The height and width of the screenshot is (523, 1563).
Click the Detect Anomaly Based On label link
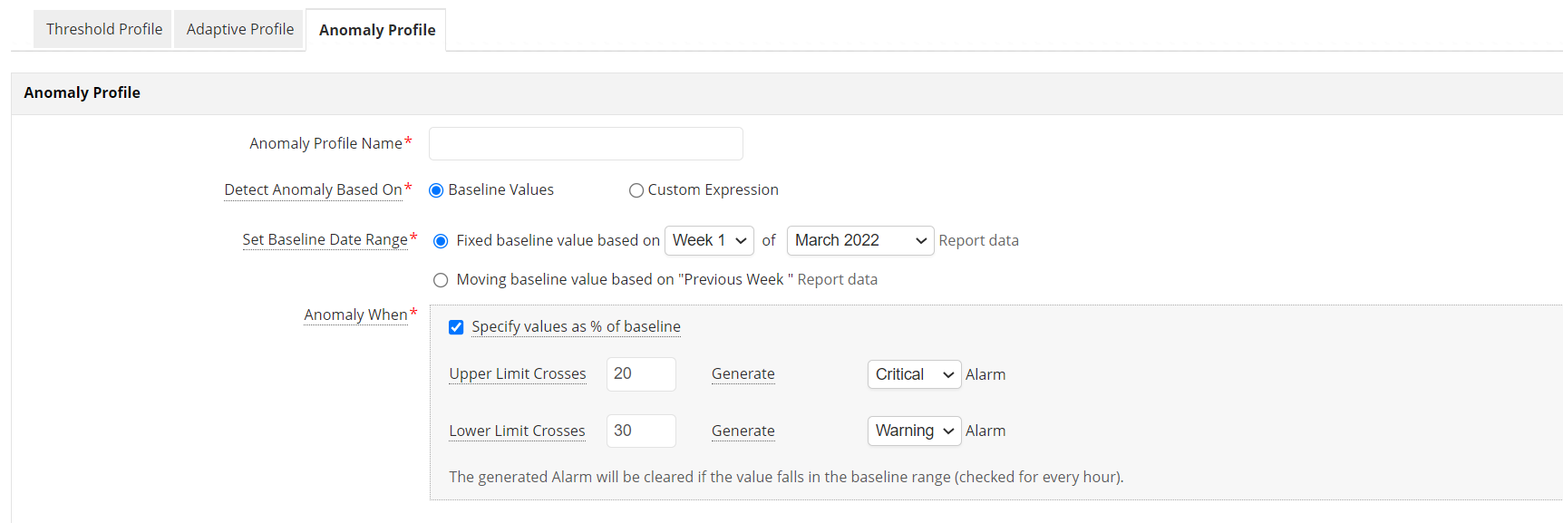pos(313,189)
